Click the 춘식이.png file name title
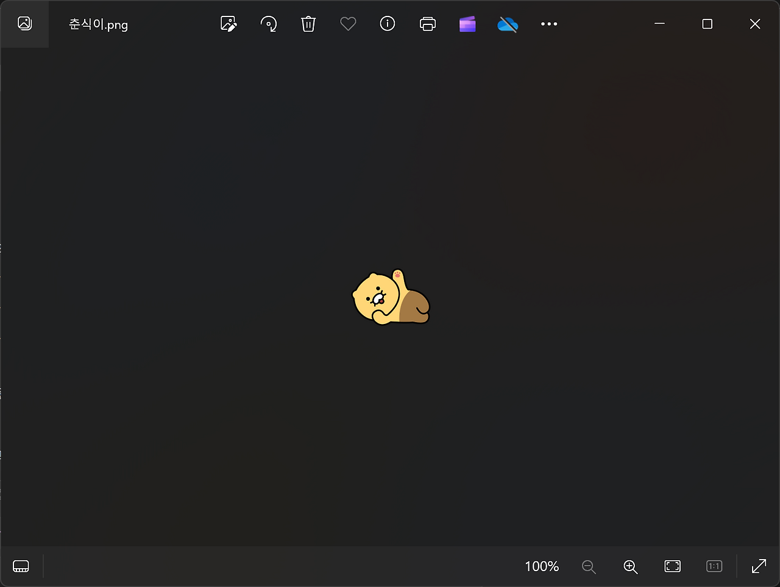780x587 pixels. point(98,24)
